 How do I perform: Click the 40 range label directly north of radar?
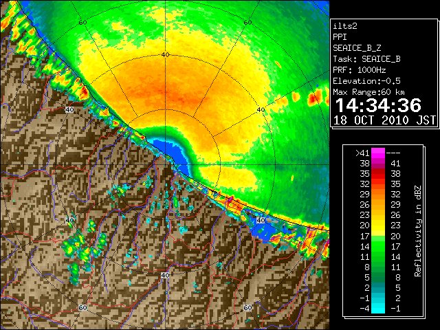(x=165, y=55)
